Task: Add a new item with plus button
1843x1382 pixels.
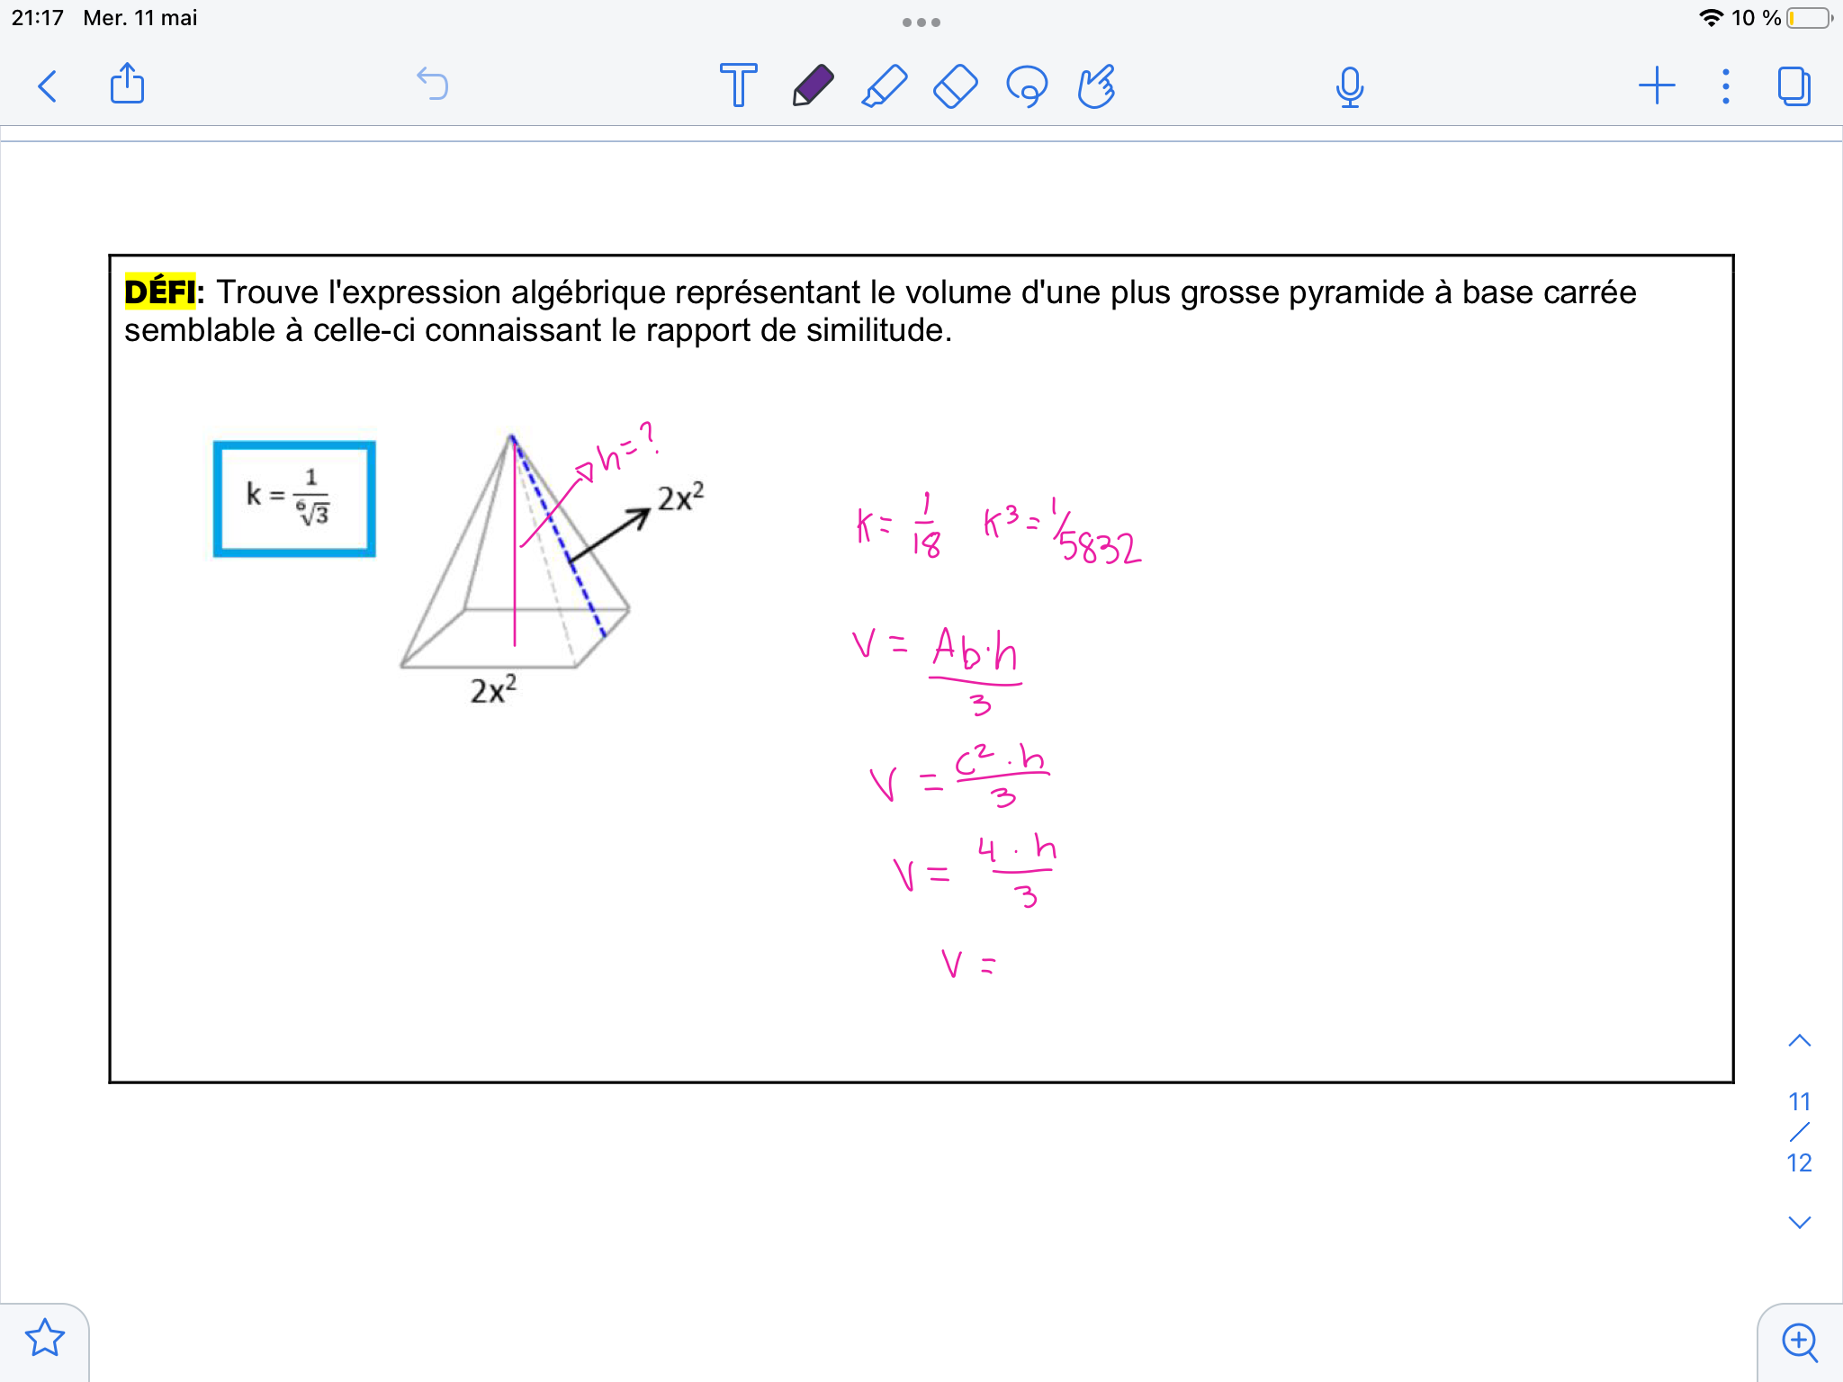Action: [x=1658, y=86]
